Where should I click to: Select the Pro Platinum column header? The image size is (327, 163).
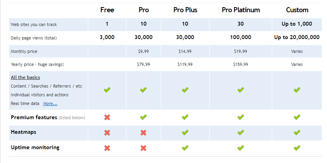(241, 10)
